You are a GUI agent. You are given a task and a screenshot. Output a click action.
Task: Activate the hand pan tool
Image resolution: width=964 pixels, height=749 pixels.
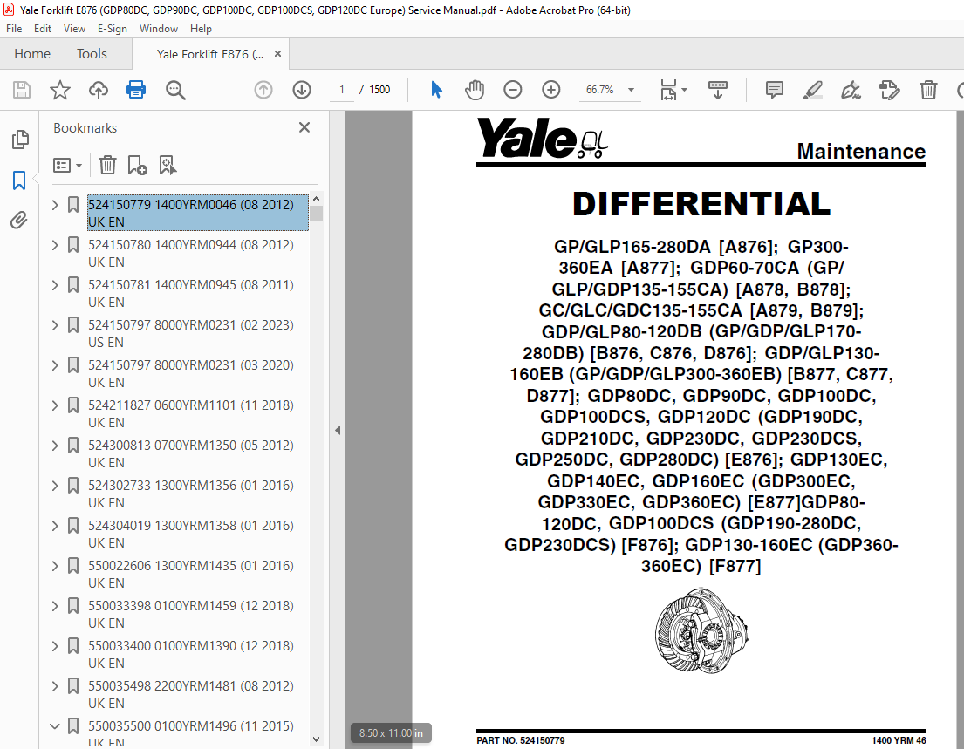tap(475, 90)
